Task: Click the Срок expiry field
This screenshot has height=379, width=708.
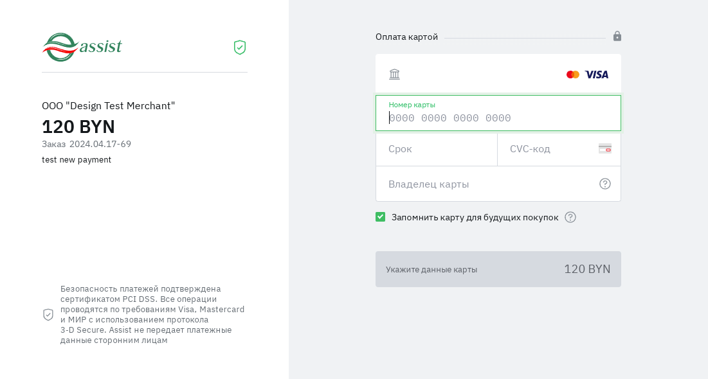Action: tap(436, 149)
